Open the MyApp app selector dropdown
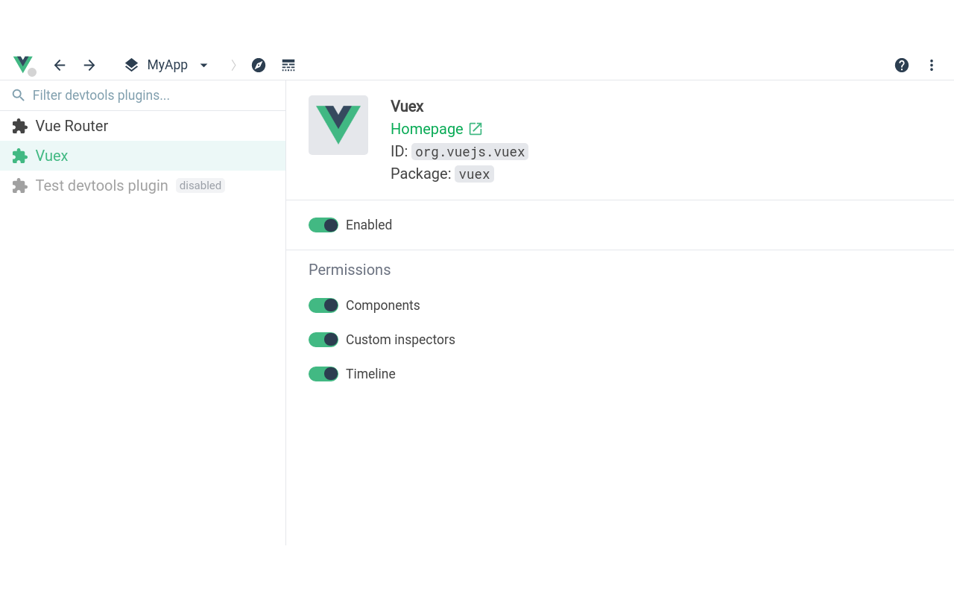 coord(168,66)
